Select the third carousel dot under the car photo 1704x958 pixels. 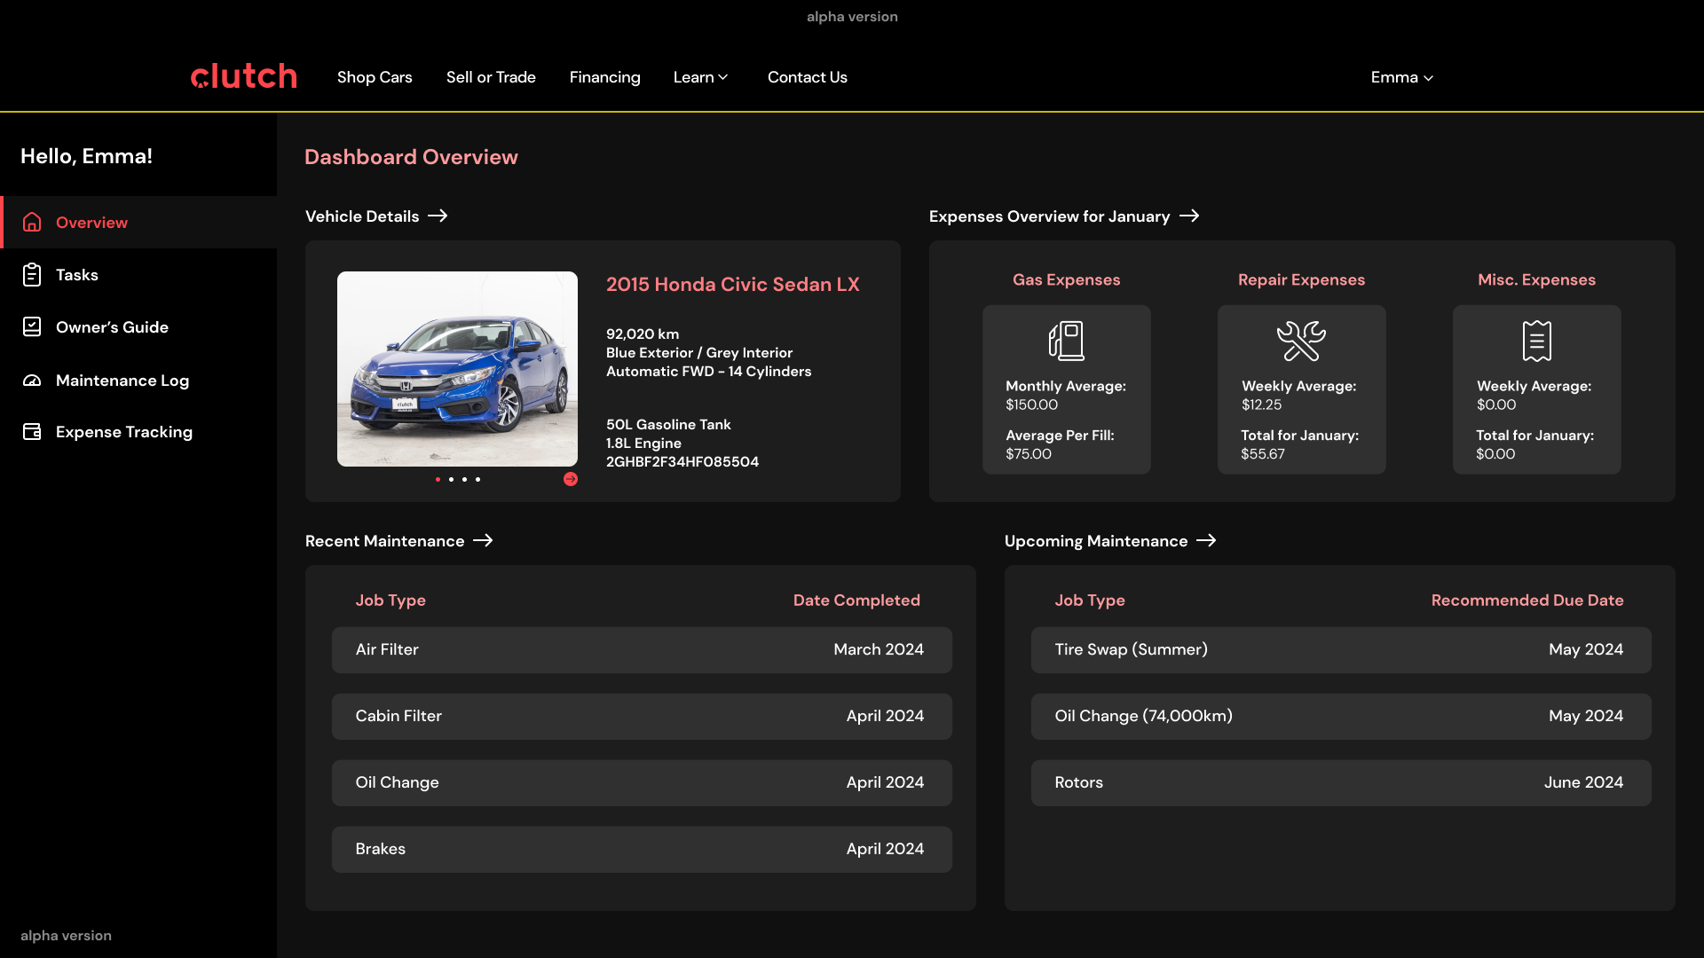464,479
